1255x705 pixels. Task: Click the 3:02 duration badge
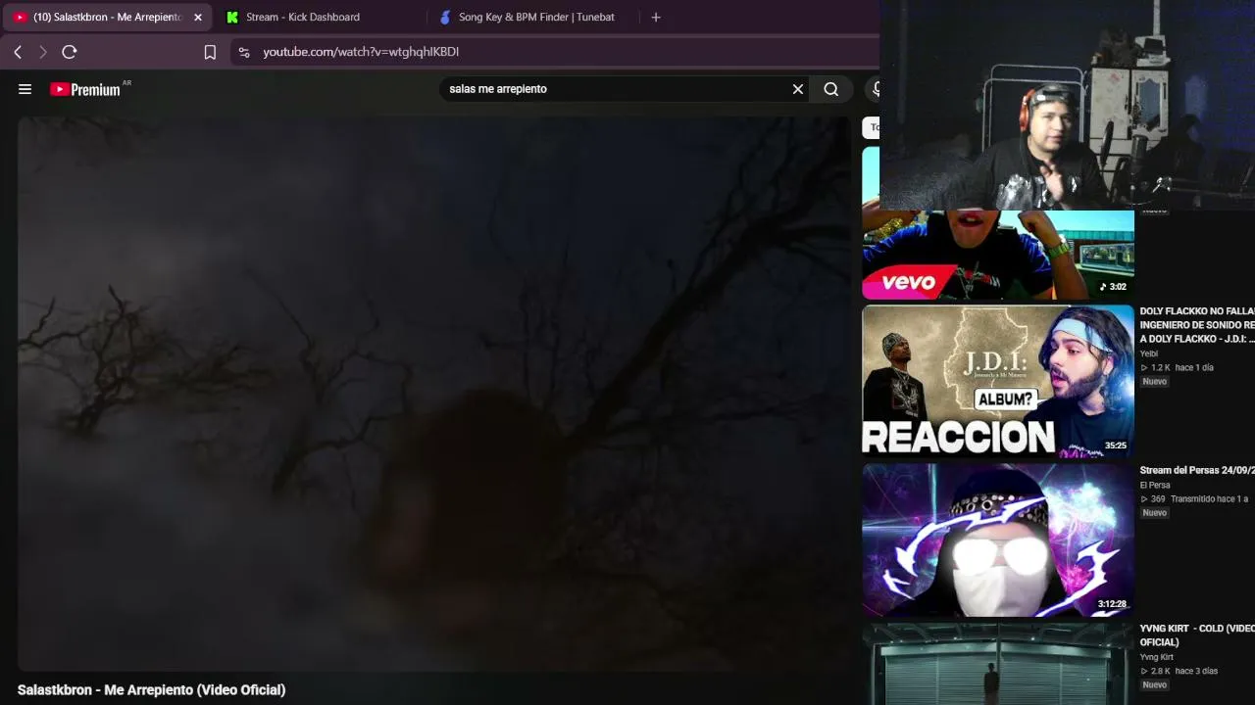[1114, 287]
